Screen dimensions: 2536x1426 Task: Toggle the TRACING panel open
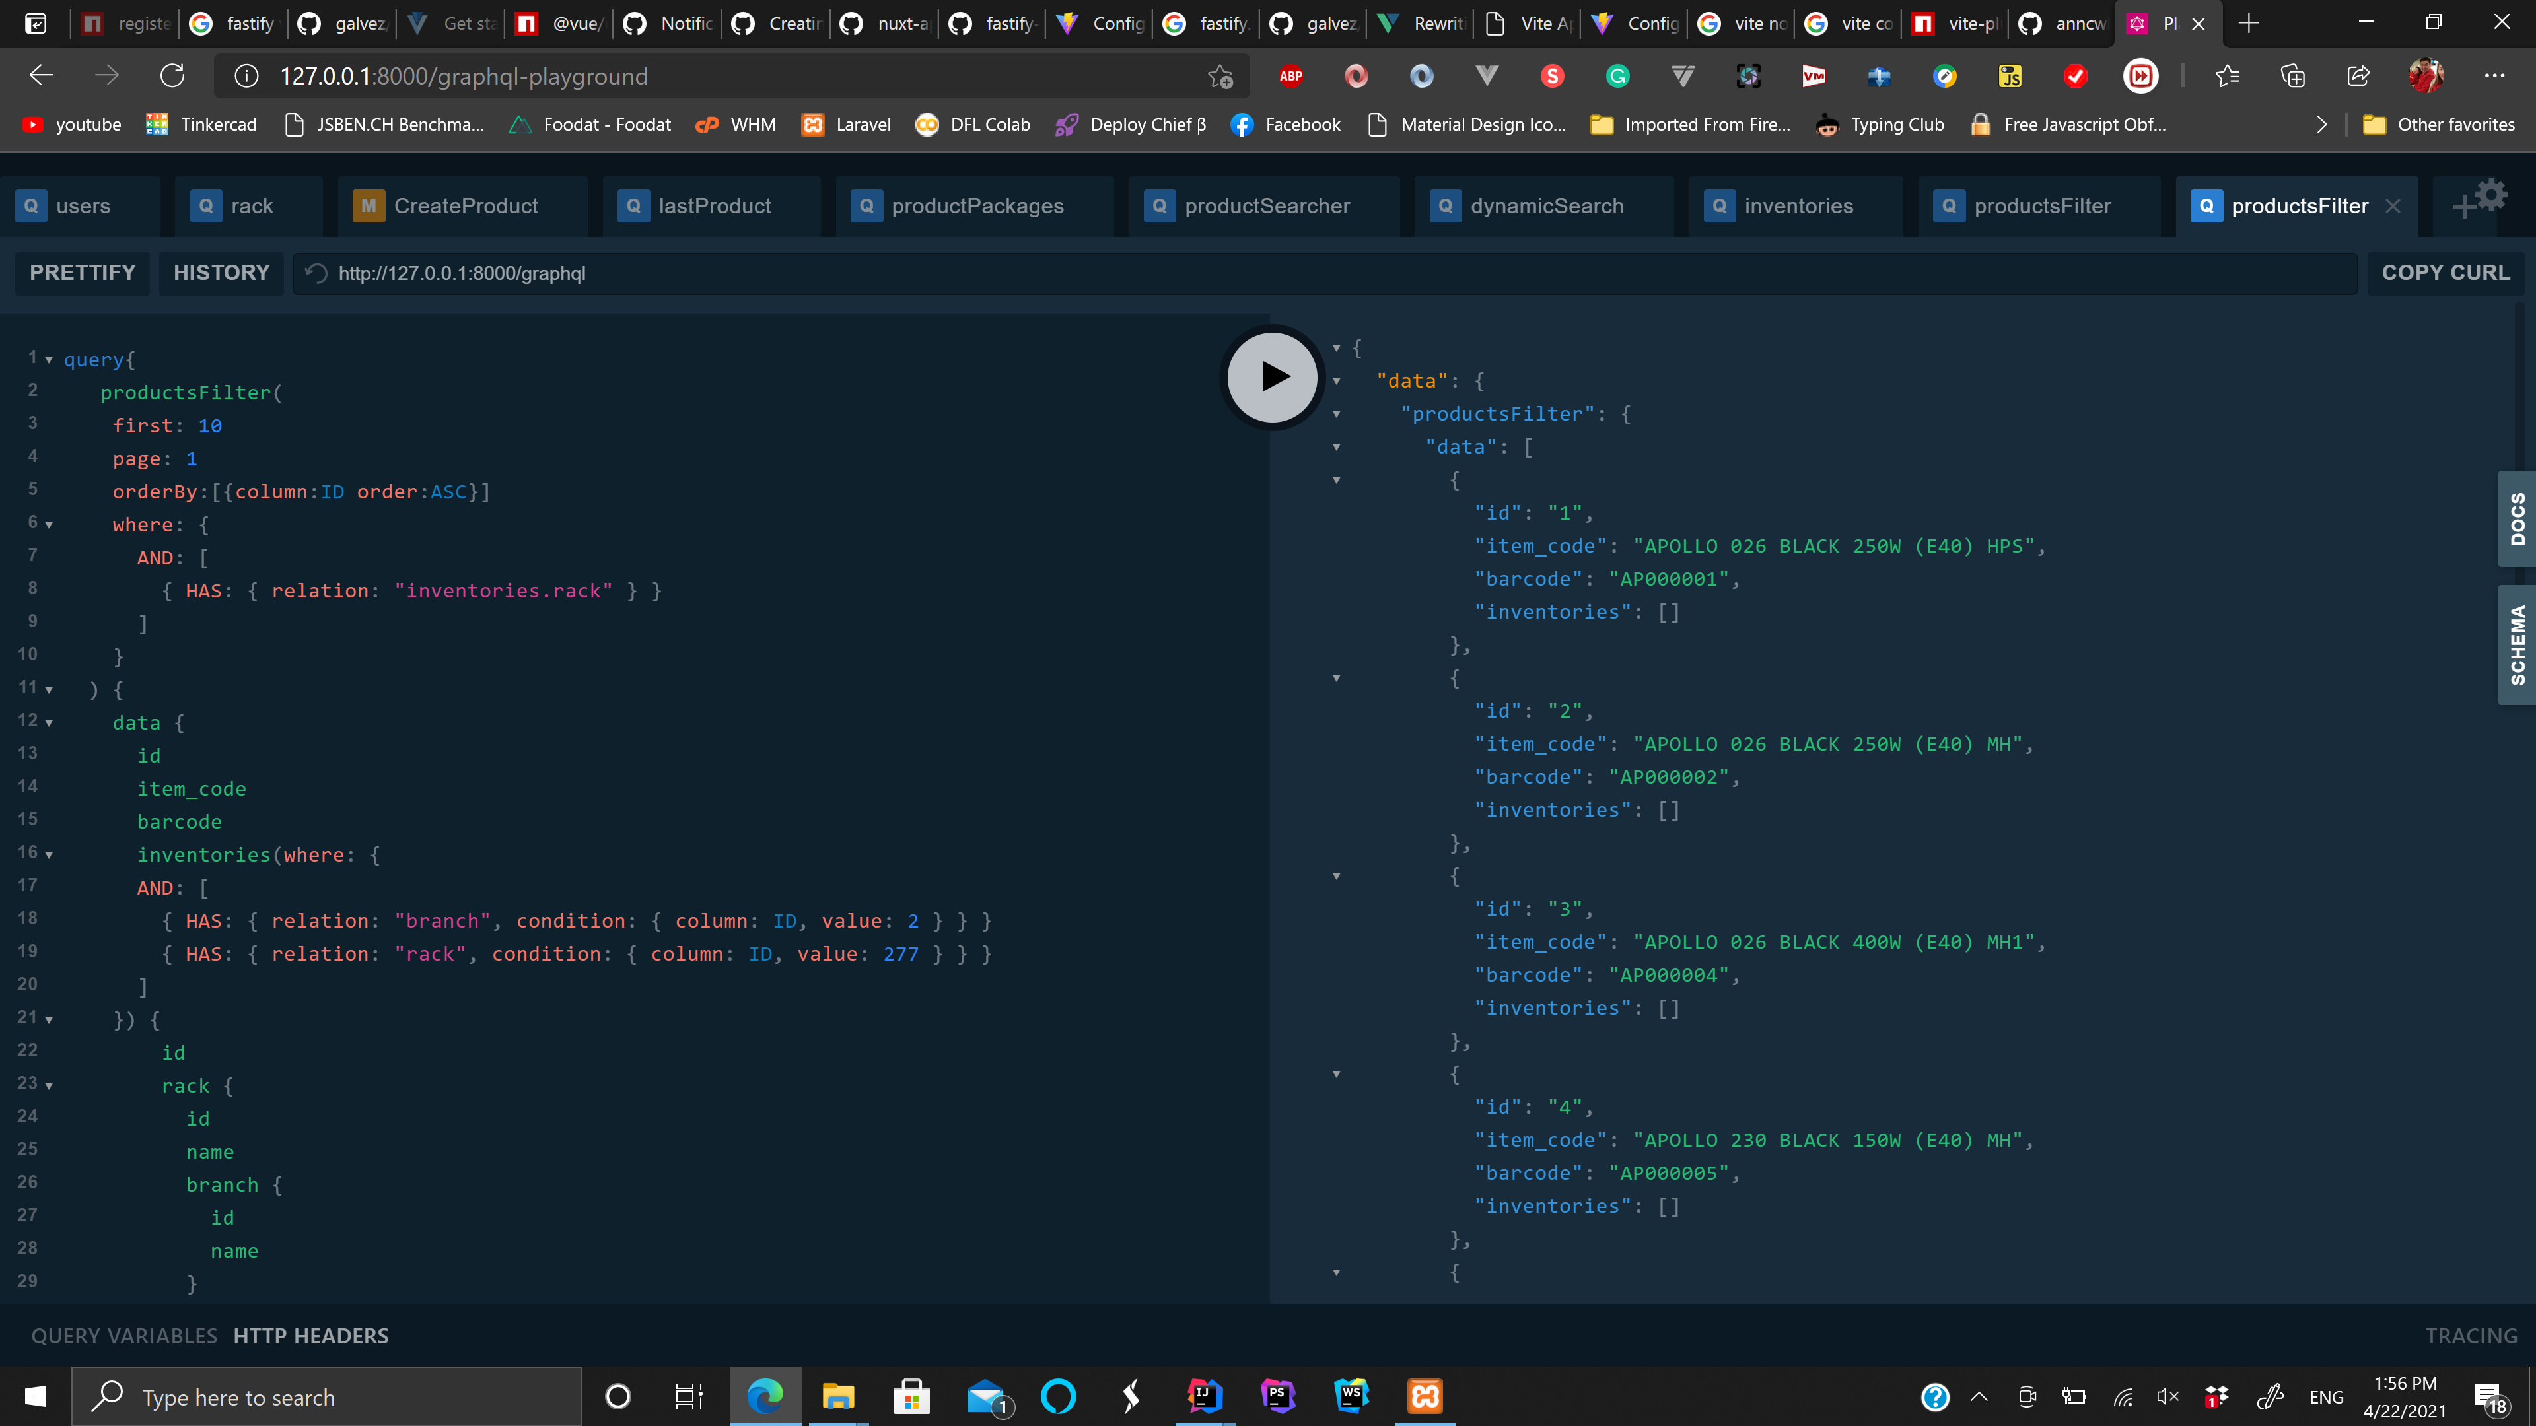2470,1336
